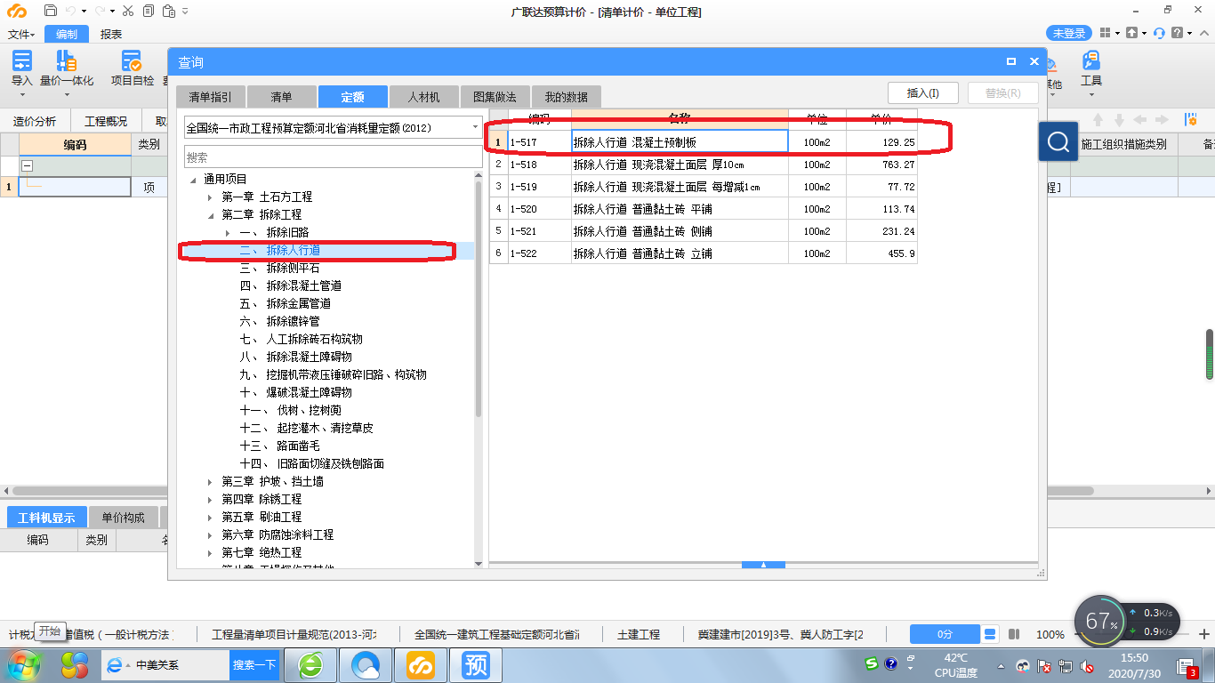
Task: Select the 编制 ribbon tab
Action: pos(67,34)
